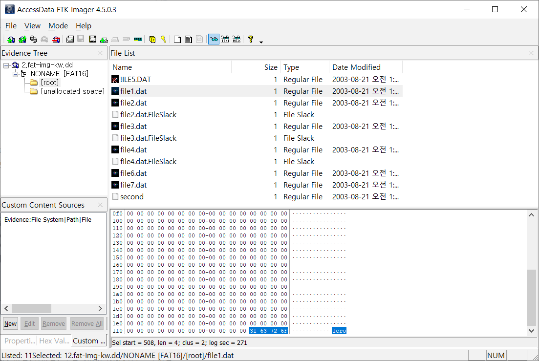Select file6.dat icon in file list
Viewport: 539px width, 361px height.
point(115,173)
